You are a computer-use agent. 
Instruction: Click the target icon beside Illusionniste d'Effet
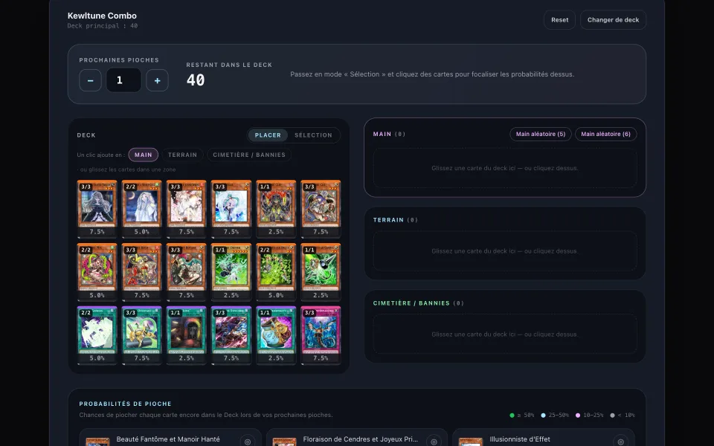(620, 442)
